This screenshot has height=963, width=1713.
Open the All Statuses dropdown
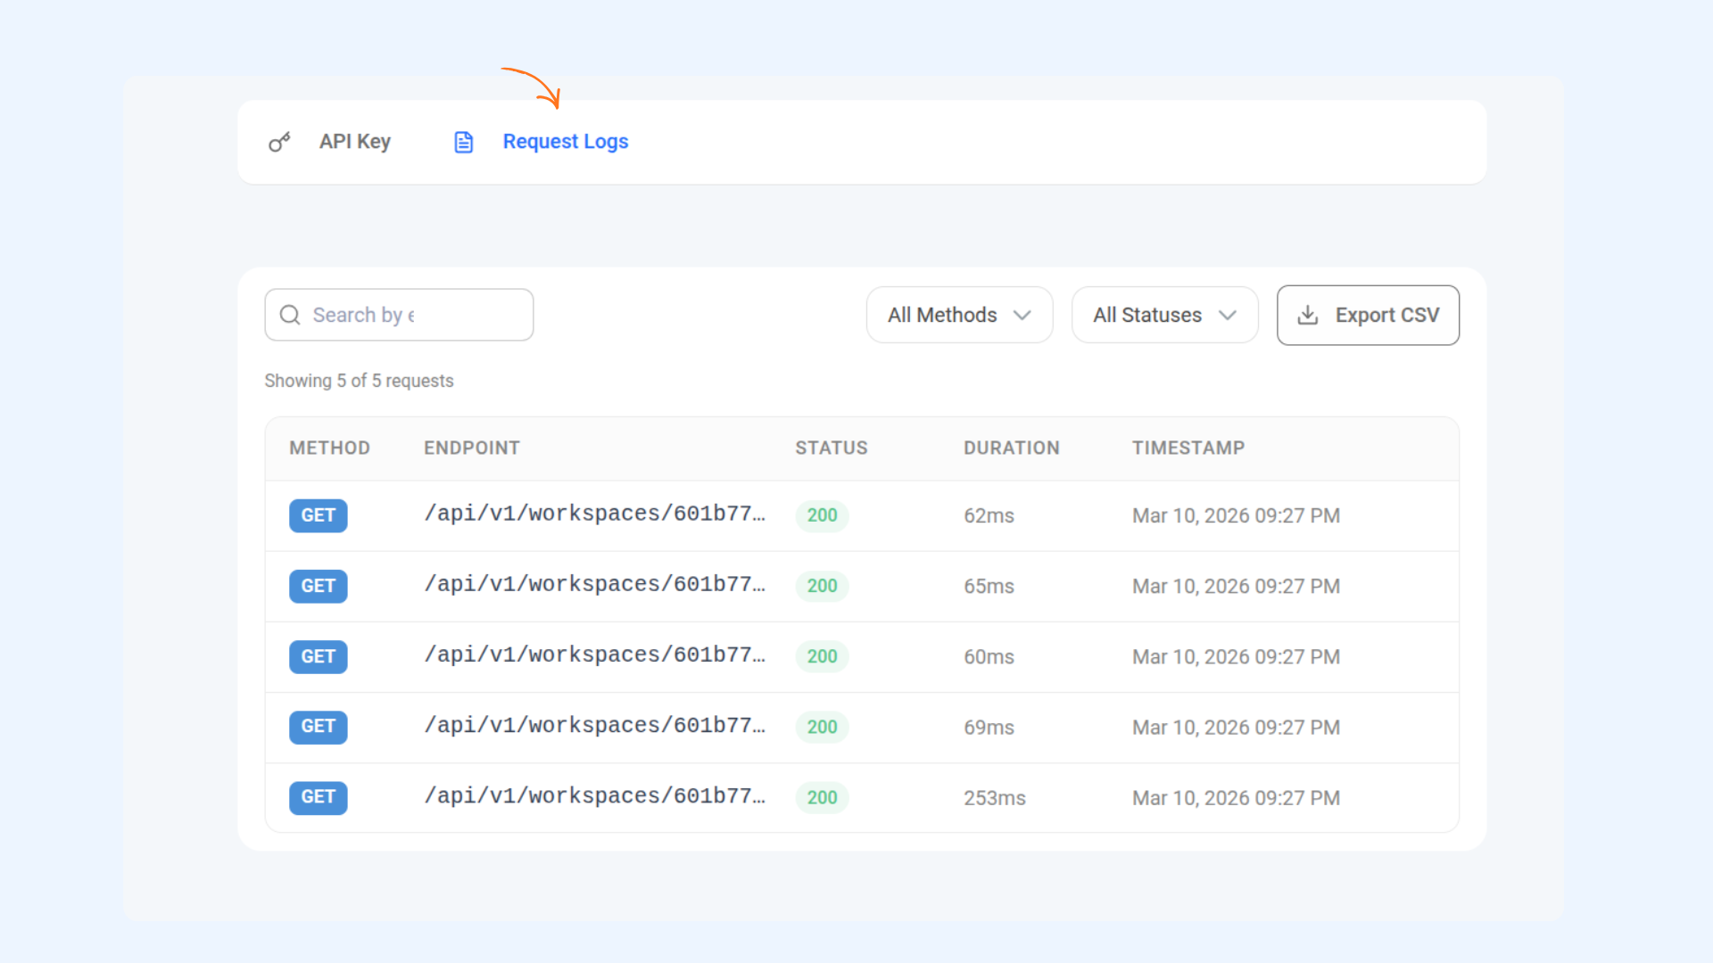(1164, 315)
